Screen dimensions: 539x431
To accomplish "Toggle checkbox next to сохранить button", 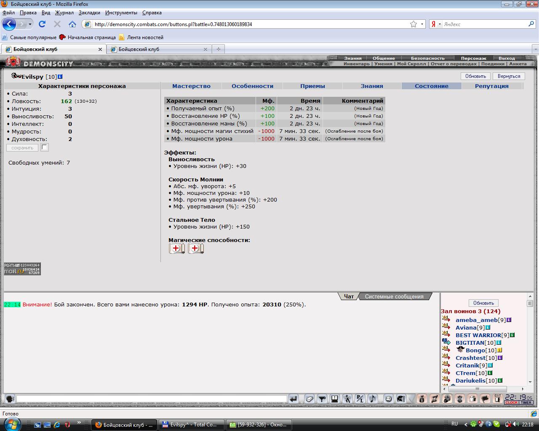I will point(45,147).
